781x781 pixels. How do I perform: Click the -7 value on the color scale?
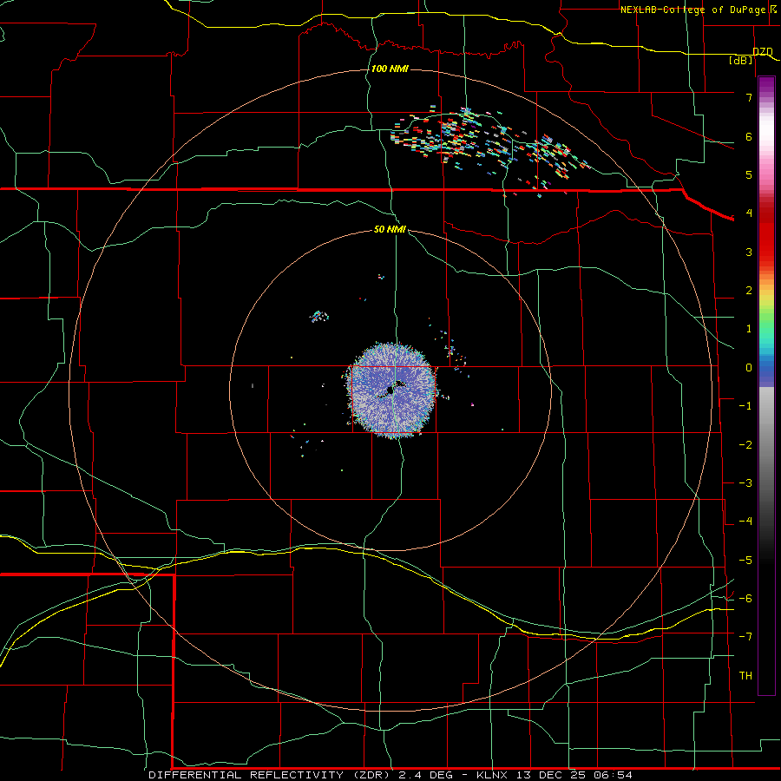click(x=745, y=637)
